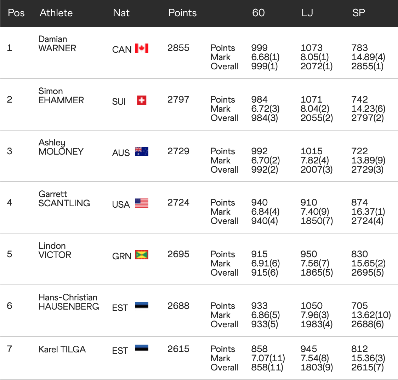
Task: Click the Switzerland flag icon
Action: point(142,100)
